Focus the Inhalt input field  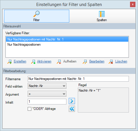point(47,102)
